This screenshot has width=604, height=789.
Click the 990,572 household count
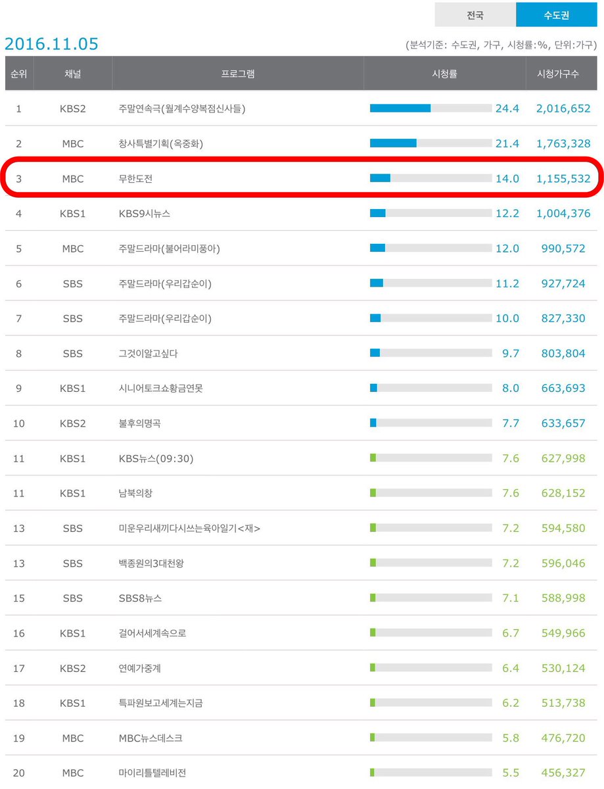tap(563, 249)
